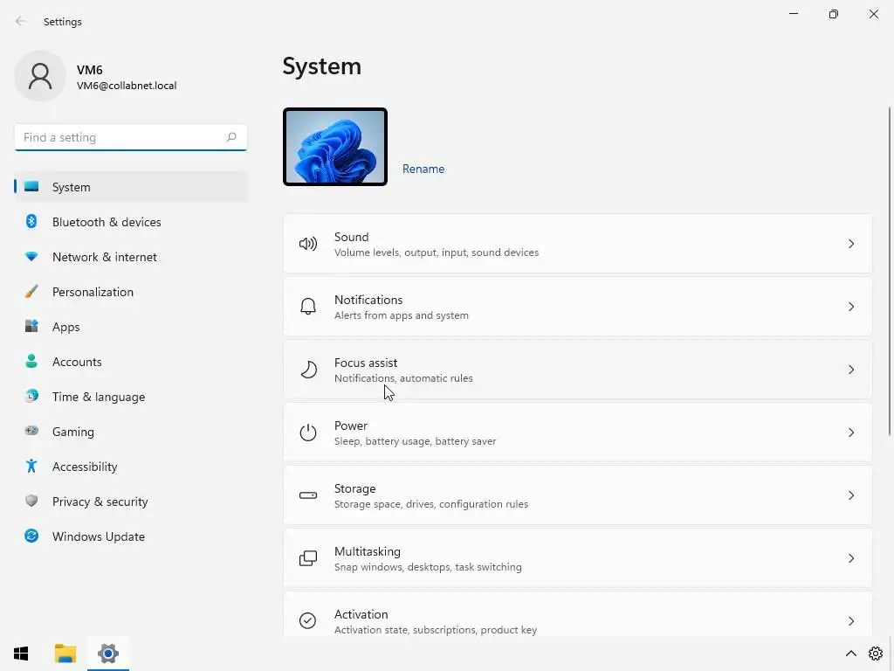Click the Accessibility figure icon
Image resolution: width=894 pixels, height=671 pixels.
pos(31,467)
